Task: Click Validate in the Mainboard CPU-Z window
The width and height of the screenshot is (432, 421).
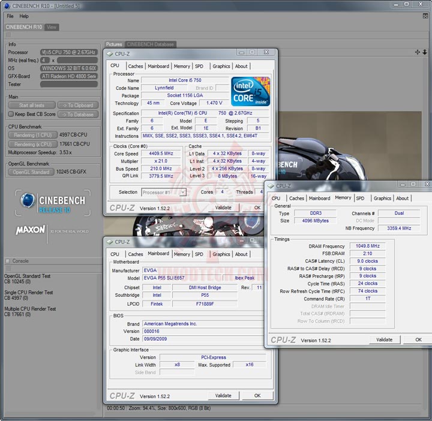Action: pos(223,396)
